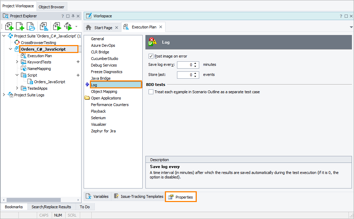Switch to the Object Browser tab

coord(51,7)
